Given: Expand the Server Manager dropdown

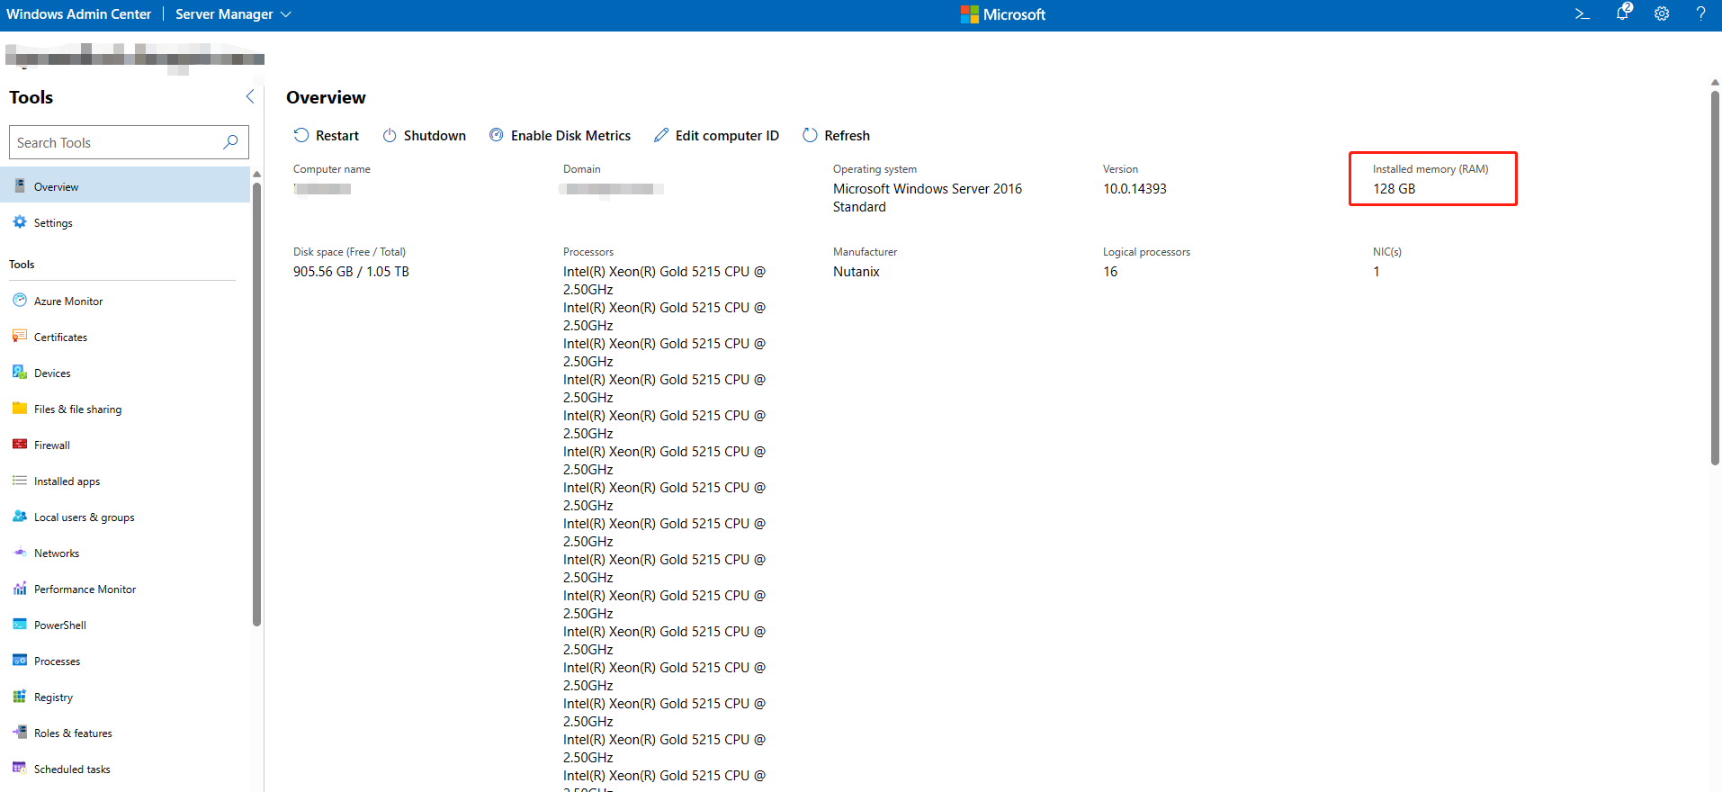Looking at the screenshot, I should 233,14.
